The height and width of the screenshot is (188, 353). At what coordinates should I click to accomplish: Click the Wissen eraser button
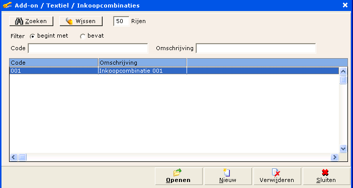[x=81, y=22]
